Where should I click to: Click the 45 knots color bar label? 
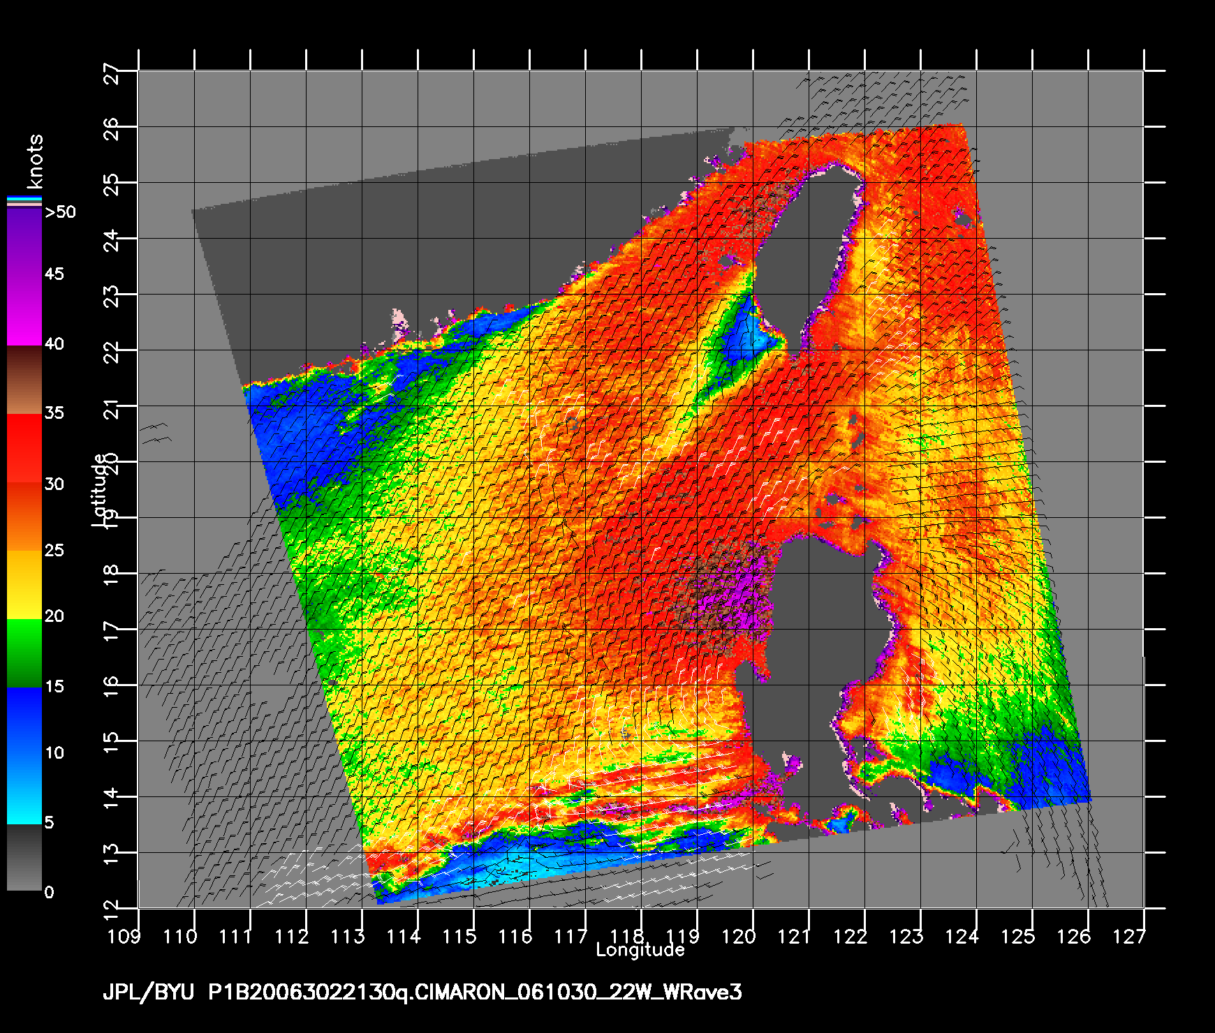(x=54, y=274)
